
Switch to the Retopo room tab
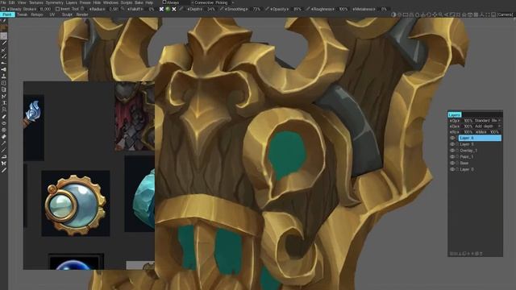(x=37, y=14)
